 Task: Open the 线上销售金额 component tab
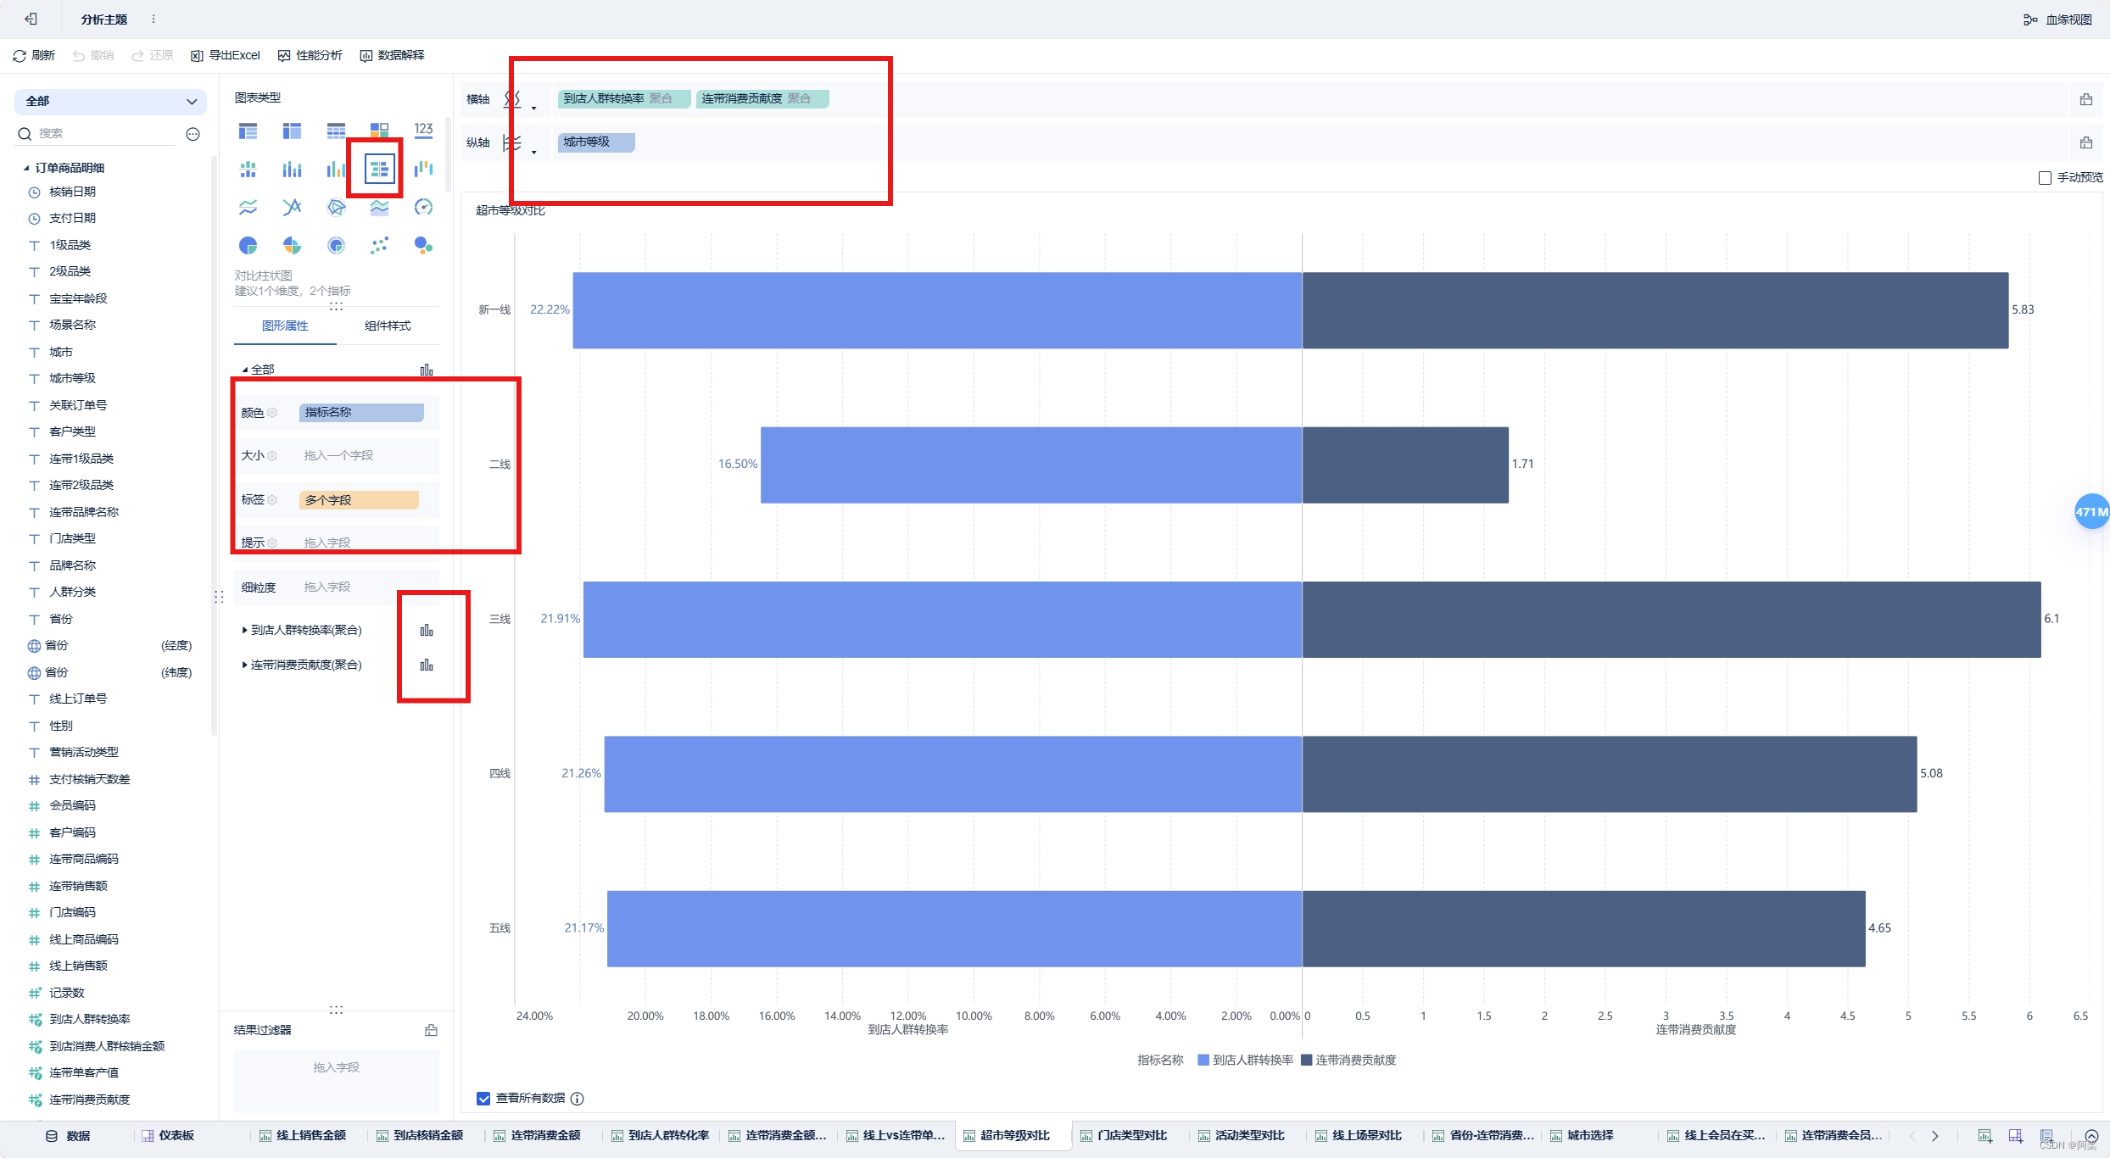tap(303, 1136)
